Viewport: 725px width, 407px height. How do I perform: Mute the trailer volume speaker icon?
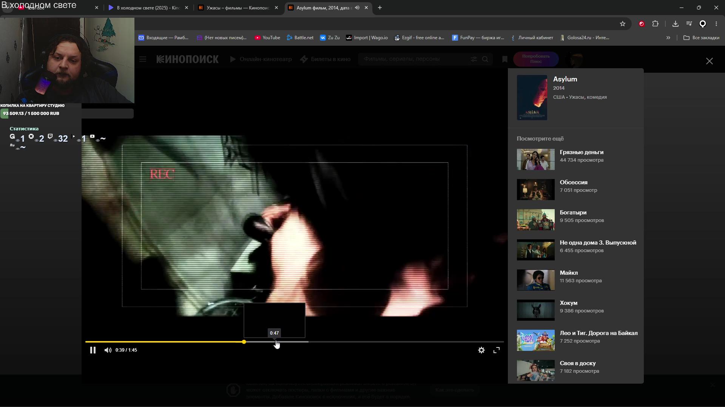coord(108,350)
